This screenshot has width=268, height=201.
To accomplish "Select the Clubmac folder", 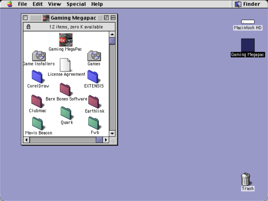I will coord(37,101).
